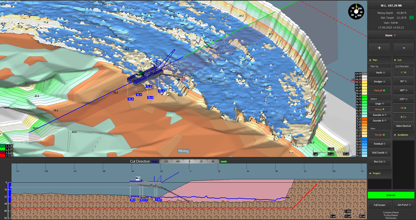Click the blue left cut direction arrow

tap(155, 162)
